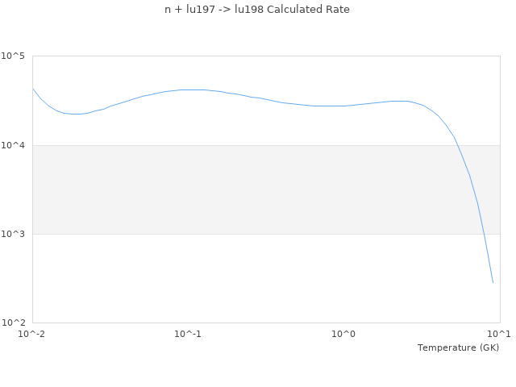
Task: Click the chart title 'n + lu197 -> lu198 Calculated Rate'
Action: (257, 10)
